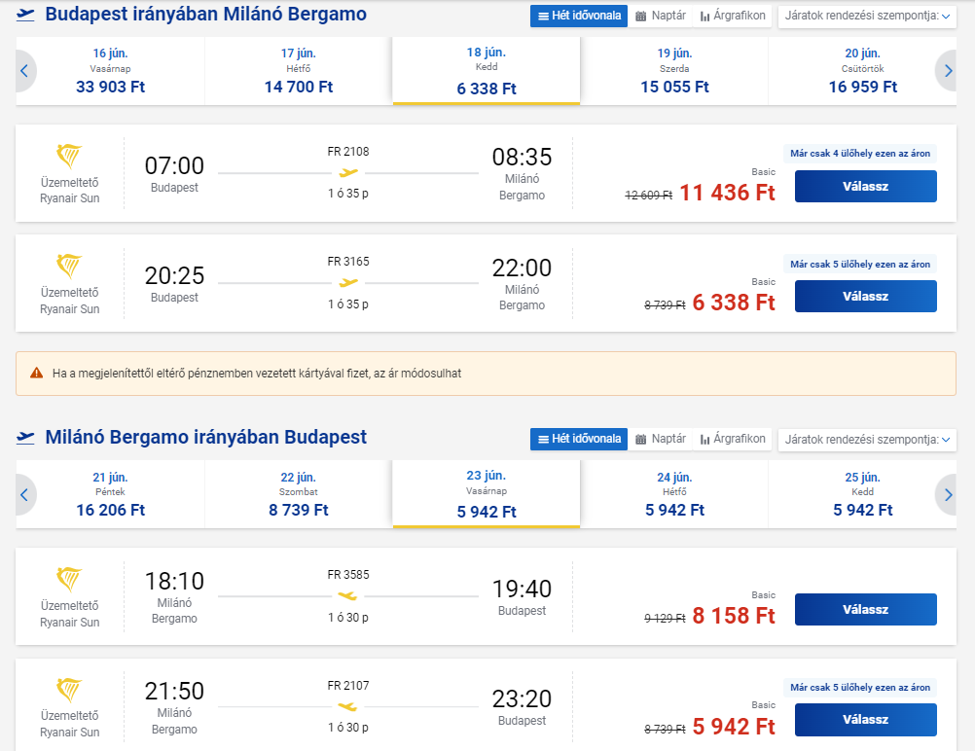Click plane icon under FR 2107
Image resolution: width=975 pixels, height=751 pixels.
coord(348,707)
